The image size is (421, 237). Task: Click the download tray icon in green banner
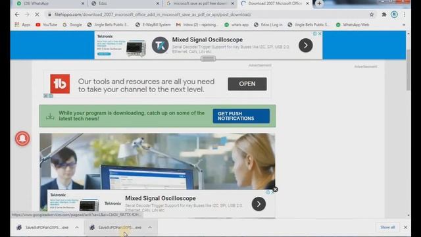click(x=50, y=116)
